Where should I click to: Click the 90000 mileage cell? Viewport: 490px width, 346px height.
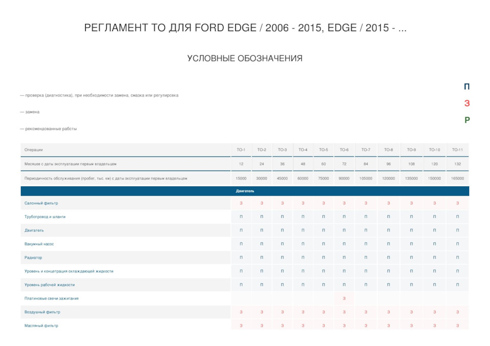344,179
